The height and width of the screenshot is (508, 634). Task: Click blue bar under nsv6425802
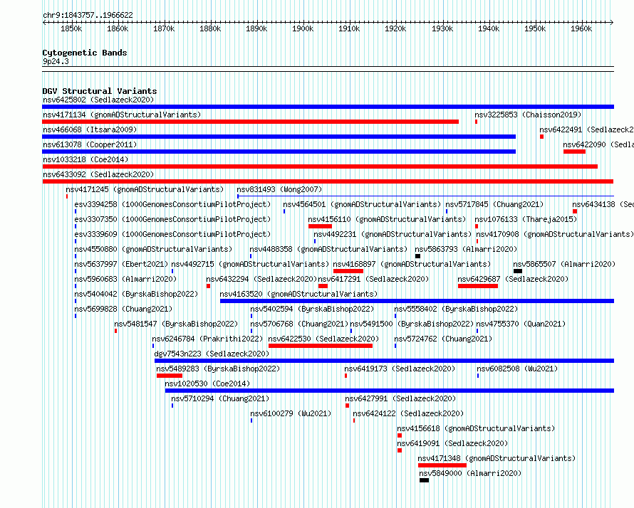(328, 107)
